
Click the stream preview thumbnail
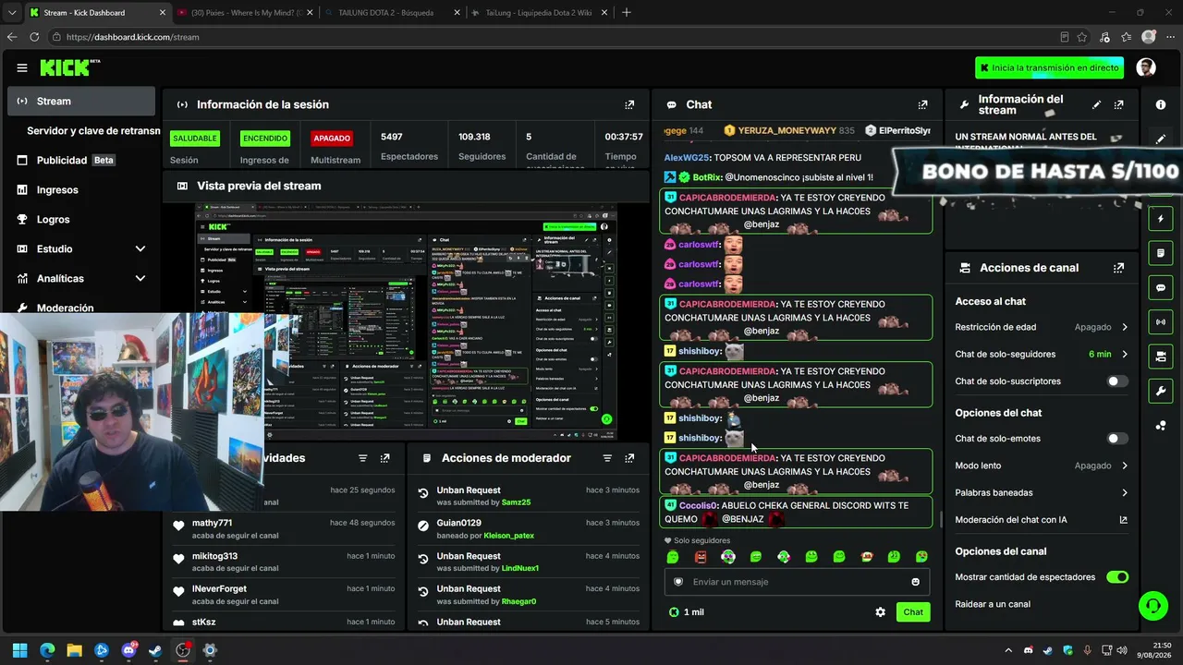coord(406,320)
